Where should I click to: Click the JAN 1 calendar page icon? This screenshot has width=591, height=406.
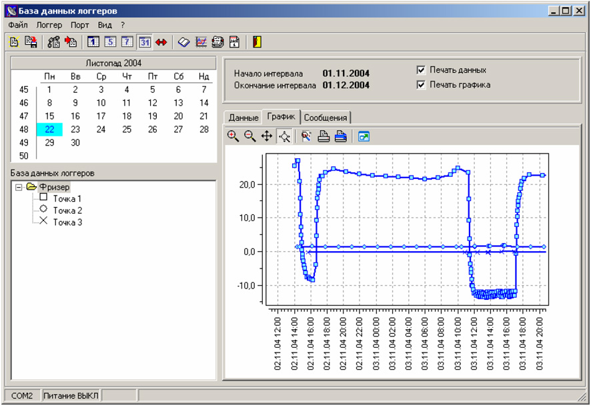[x=234, y=42]
